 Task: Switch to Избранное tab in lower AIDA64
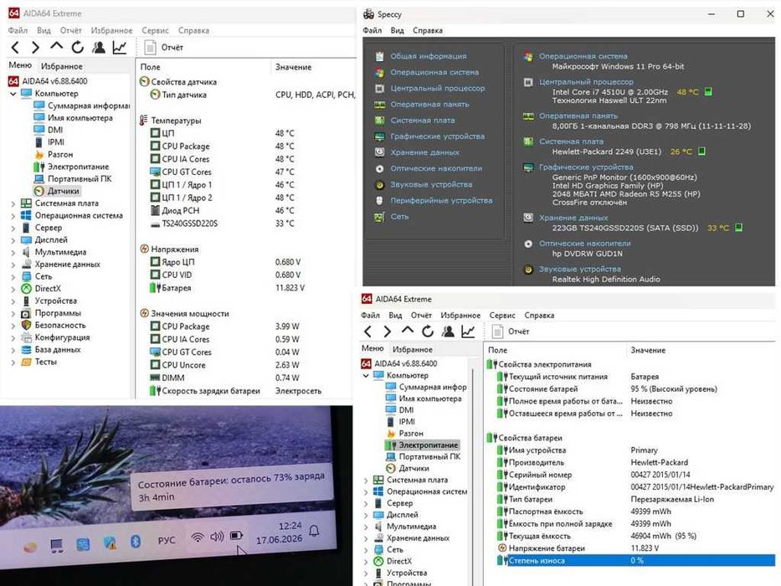(x=412, y=349)
